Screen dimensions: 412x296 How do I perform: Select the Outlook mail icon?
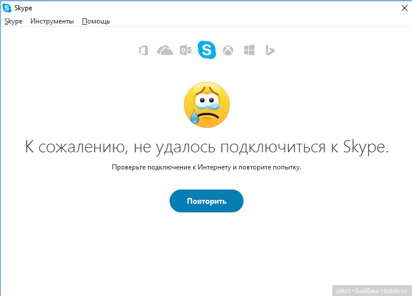[x=186, y=50]
